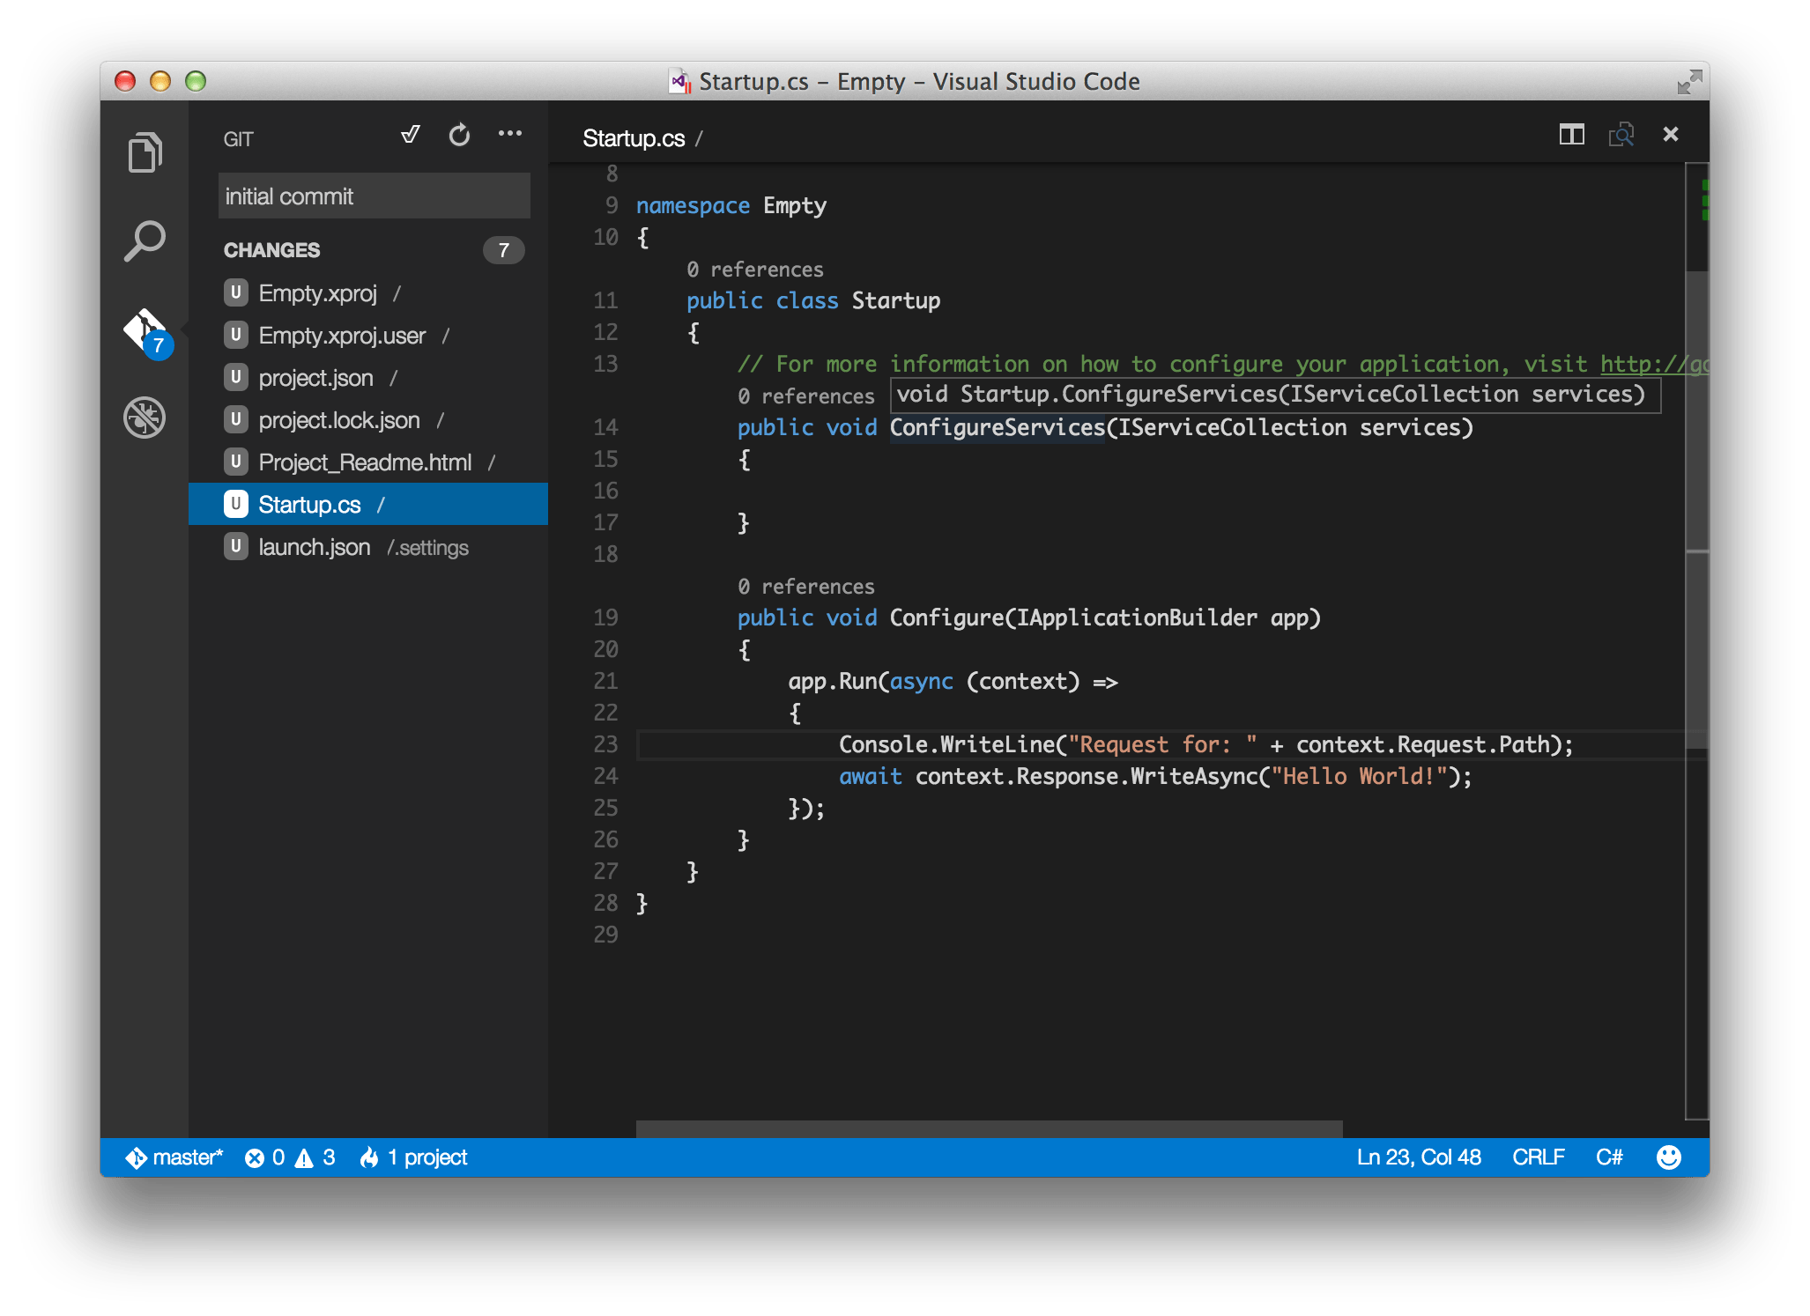
Task: Click the U status badge beside launch.json
Action: point(235,546)
